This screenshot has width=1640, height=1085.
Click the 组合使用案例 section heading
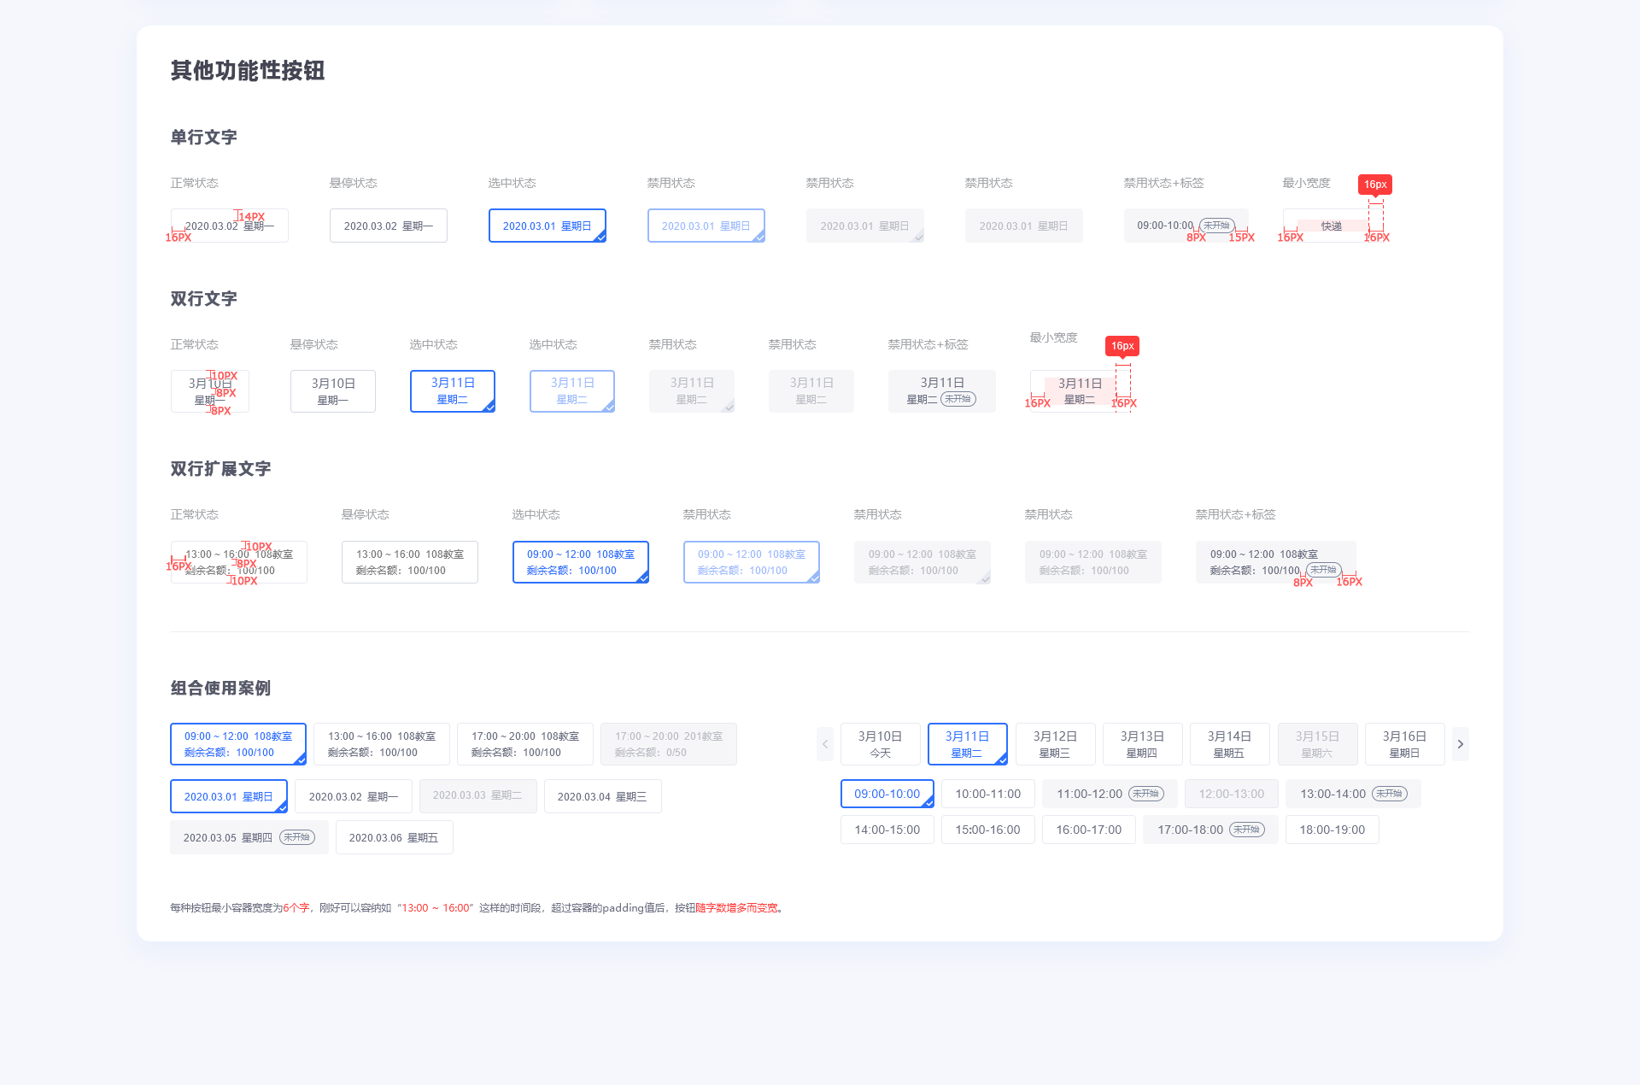coord(221,688)
